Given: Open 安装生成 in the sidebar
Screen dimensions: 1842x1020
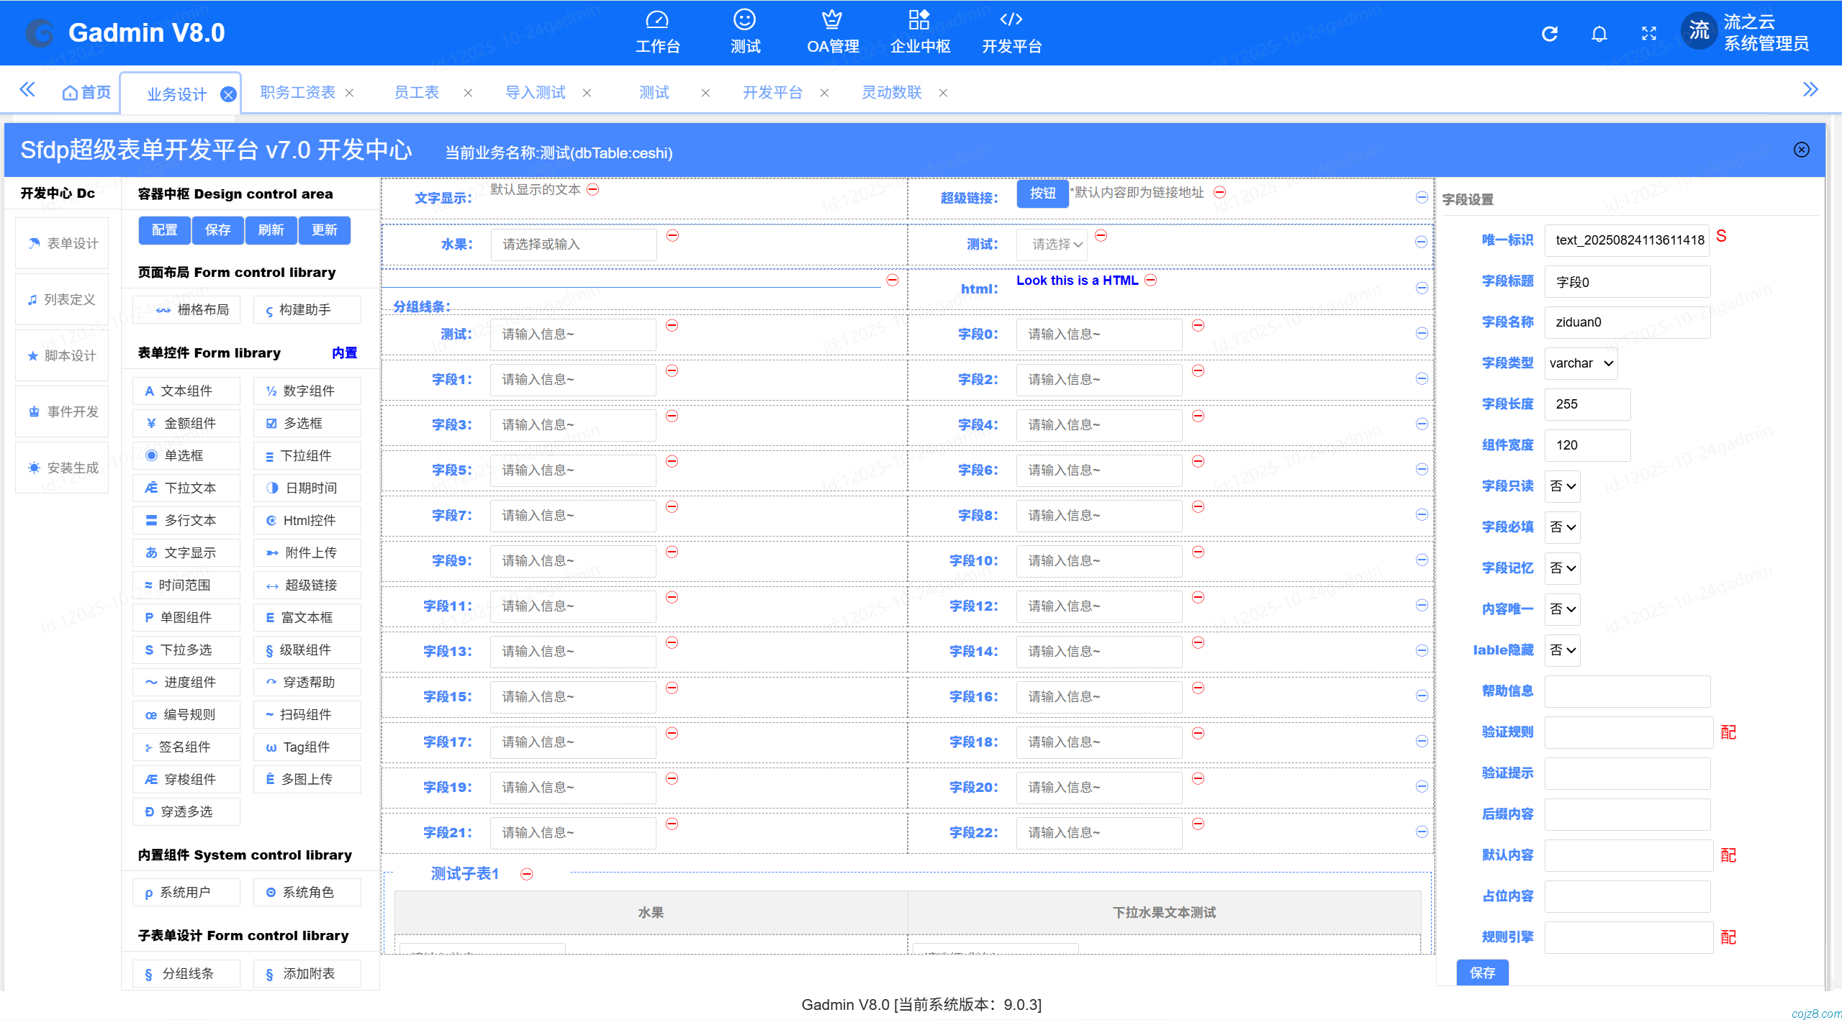Looking at the screenshot, I should click(x=61, y=467).
